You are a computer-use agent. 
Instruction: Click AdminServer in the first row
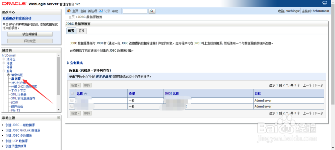tap(263, 101)
